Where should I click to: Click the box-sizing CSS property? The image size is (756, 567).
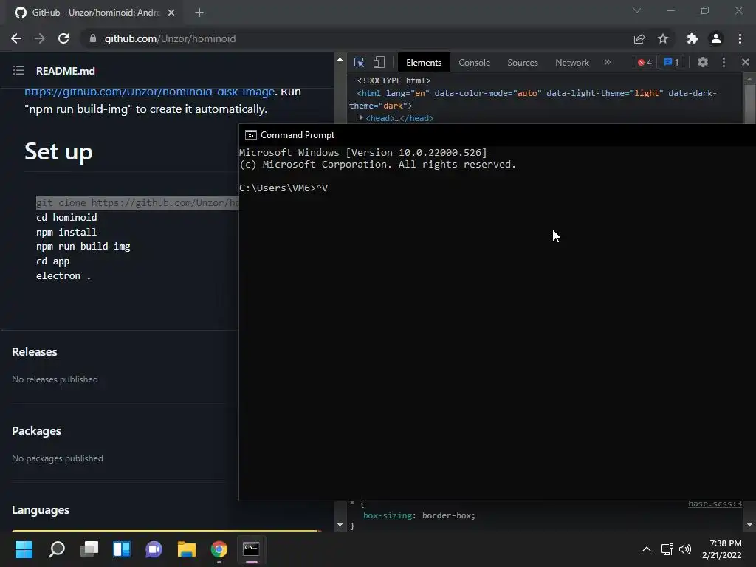coord(388,515)
